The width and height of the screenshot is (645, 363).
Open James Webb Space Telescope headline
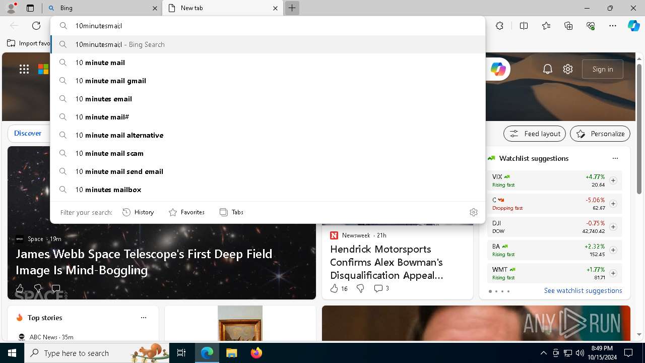pos(144,262)
